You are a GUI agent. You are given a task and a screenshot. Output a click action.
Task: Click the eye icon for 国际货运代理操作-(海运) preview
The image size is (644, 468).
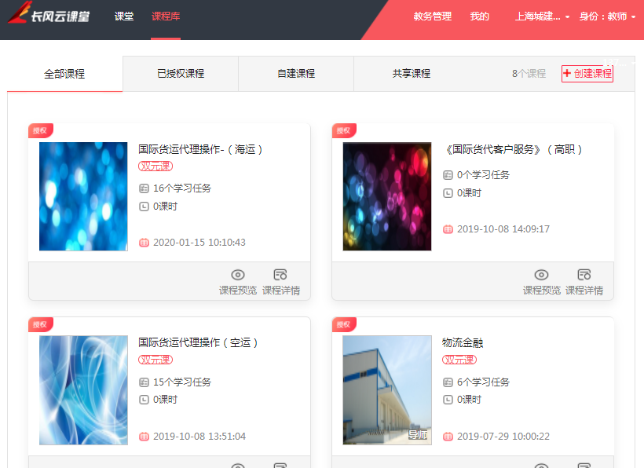click(x=237, y=275)
